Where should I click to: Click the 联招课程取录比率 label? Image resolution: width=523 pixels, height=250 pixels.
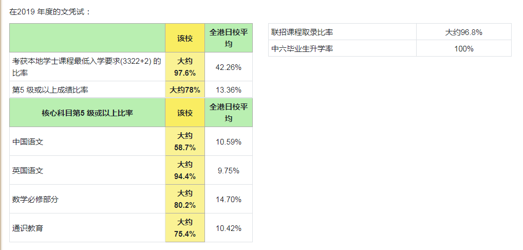(x=302, y=32)
